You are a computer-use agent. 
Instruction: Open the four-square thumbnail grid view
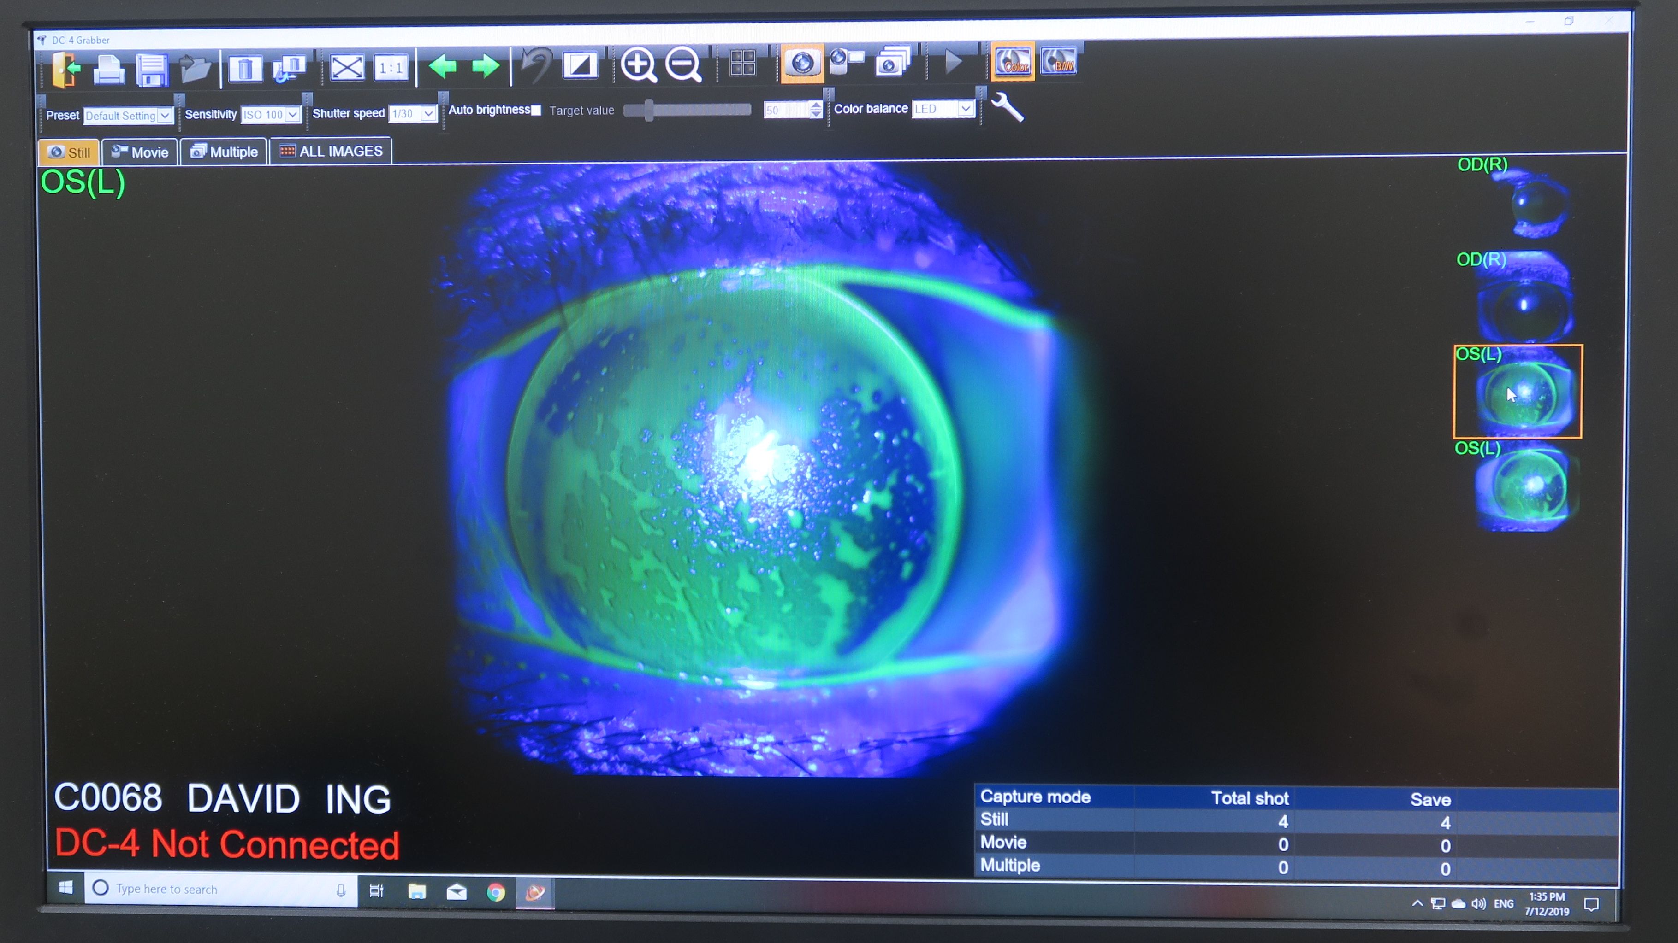[x=742, y=63]
